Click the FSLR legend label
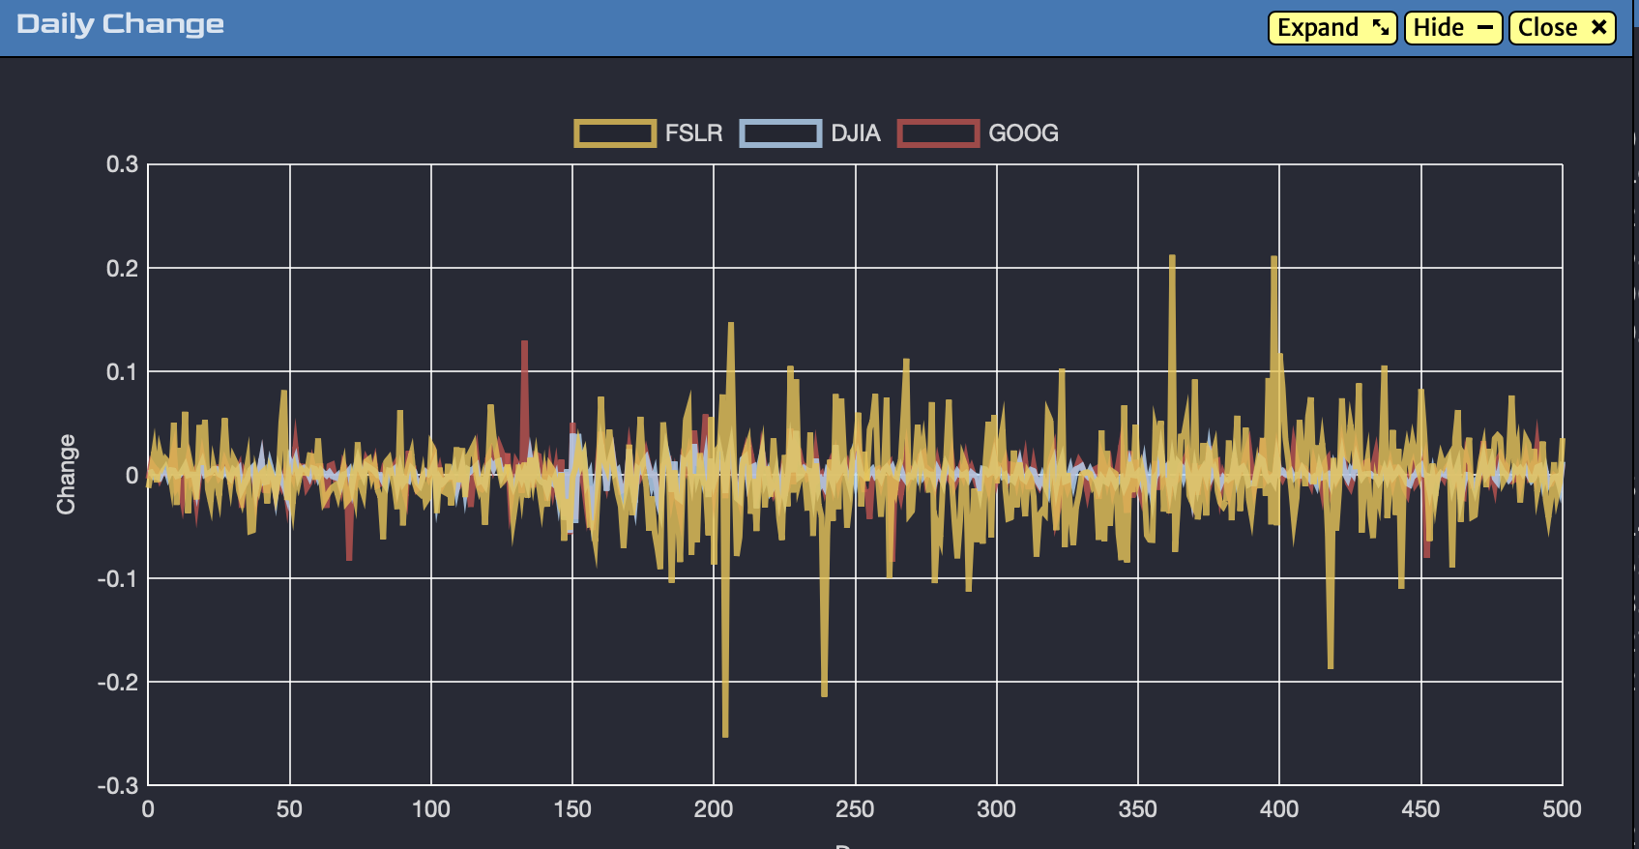This screenshot has height=849, width=1639. [694, 133]
